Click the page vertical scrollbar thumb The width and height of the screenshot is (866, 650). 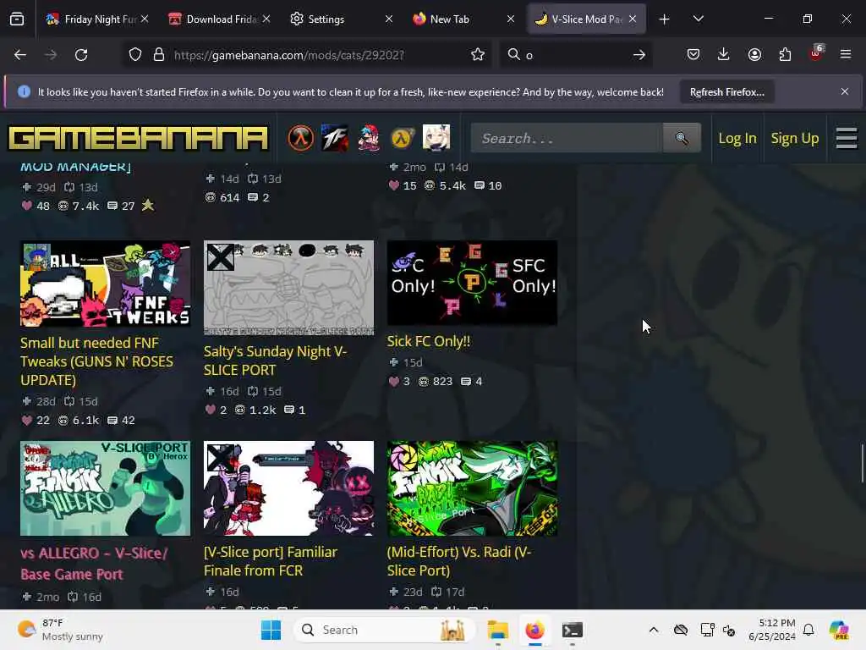click(x=862, y=463)
